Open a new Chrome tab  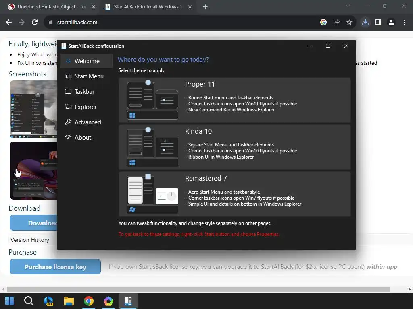tap(205, 7)
